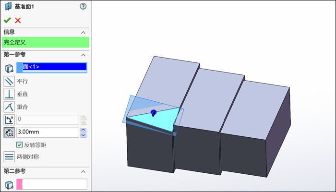Screen dimensions: 336x192
Task: Confirm the plane with green checkmark
Action: pyautogui.click(x=7, y=20)
